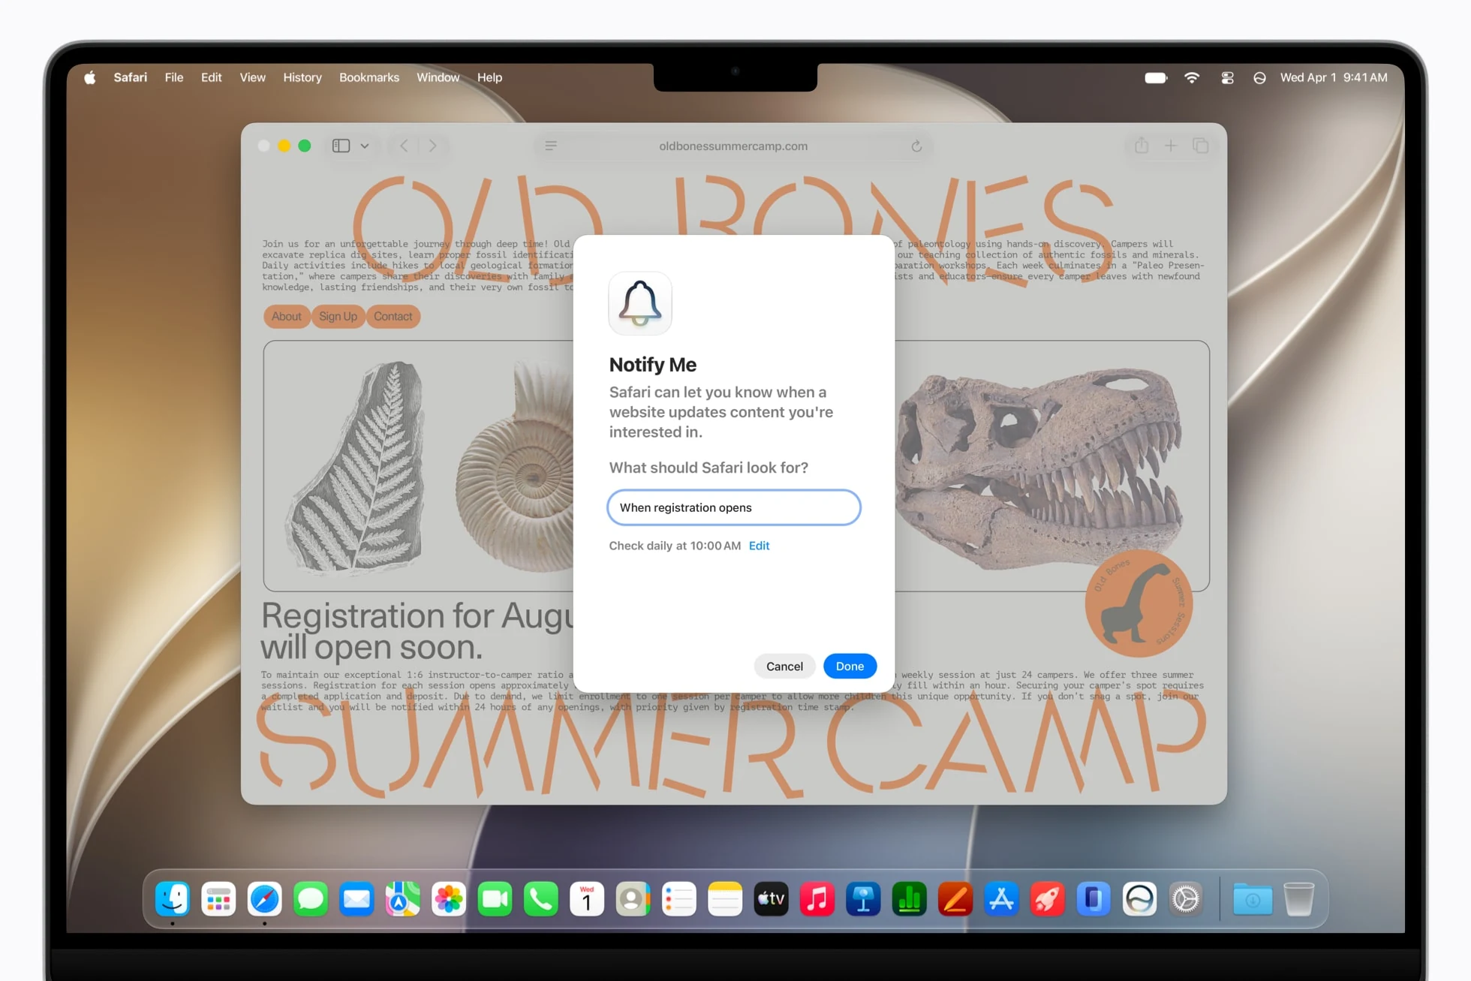Click the Done button in Notify Me dialog
The width and height of the screenshot is (1471, 981).
pyautogui.click(x=850, y=666)
